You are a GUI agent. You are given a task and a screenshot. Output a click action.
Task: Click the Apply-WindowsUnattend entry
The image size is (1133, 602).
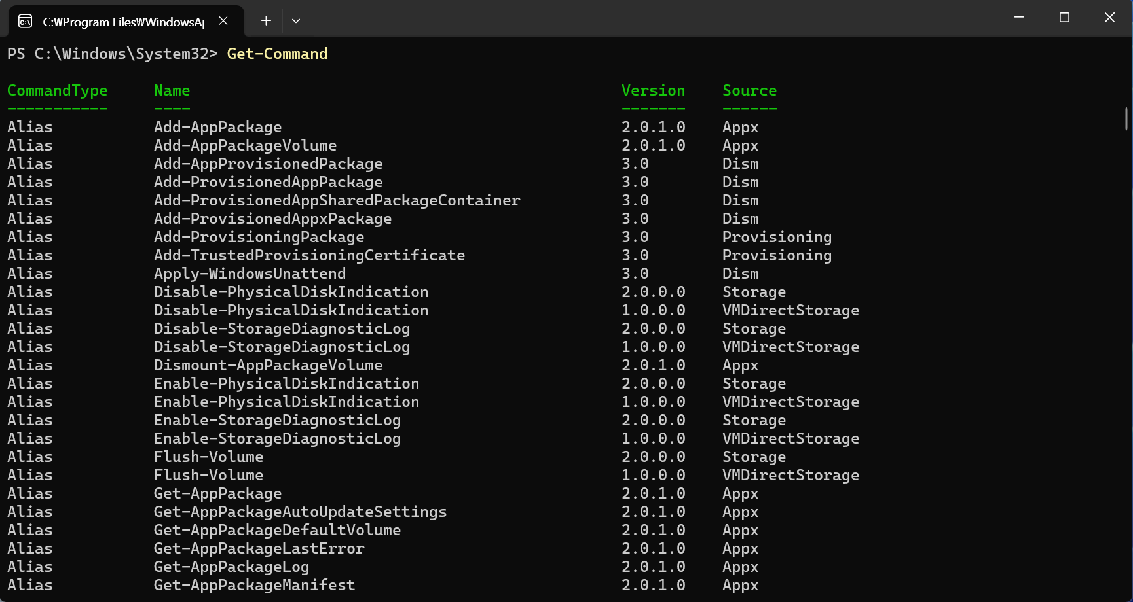tap(250, 274)
